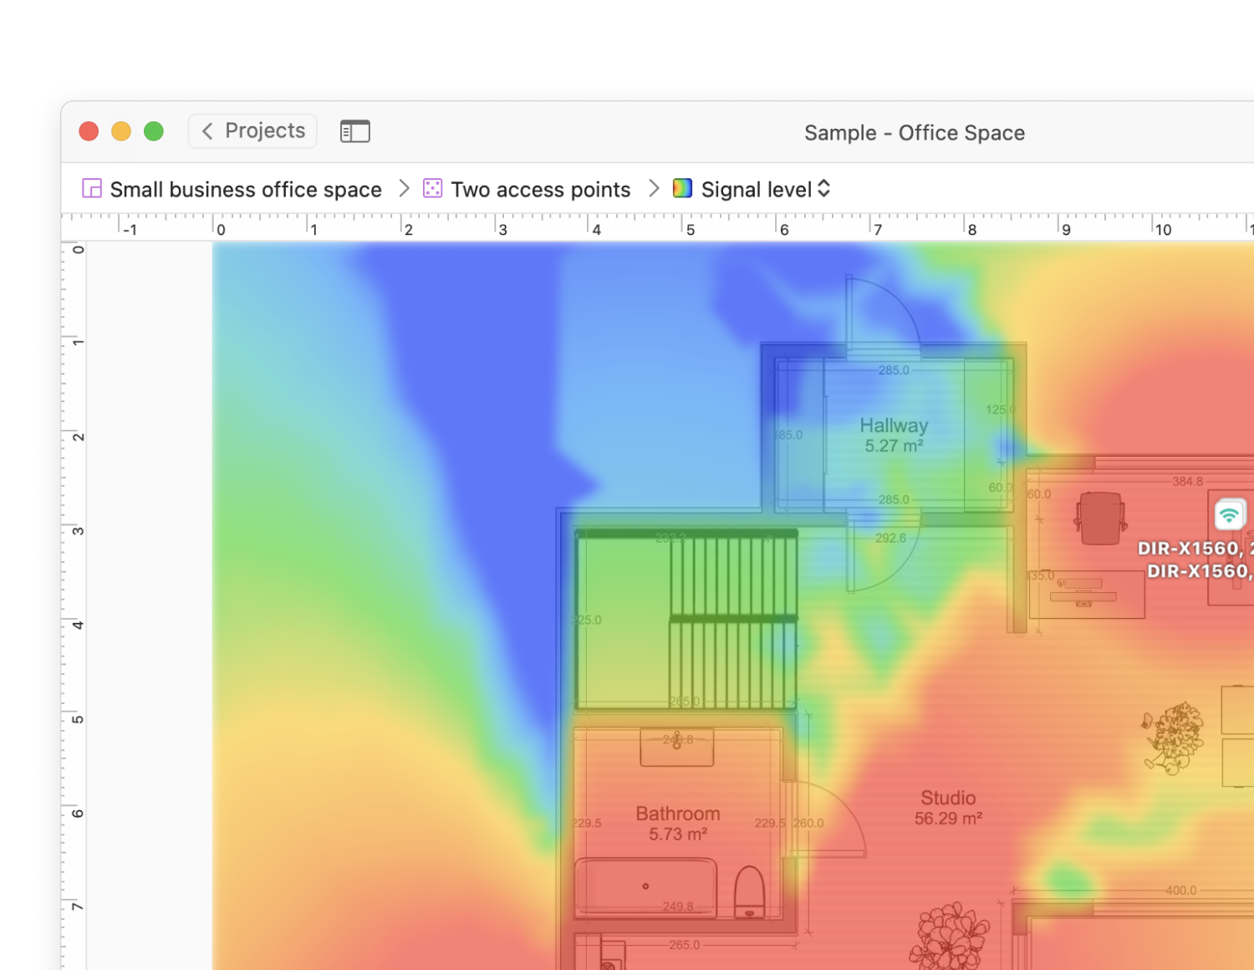The height and width of the screenshot is (970, 1254).
Task: Click the potted plant near Studio label
Action: coord(949,935)
